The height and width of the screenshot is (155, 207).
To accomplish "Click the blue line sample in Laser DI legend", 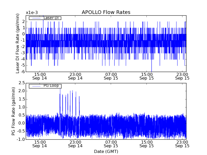I will point(36,18).
